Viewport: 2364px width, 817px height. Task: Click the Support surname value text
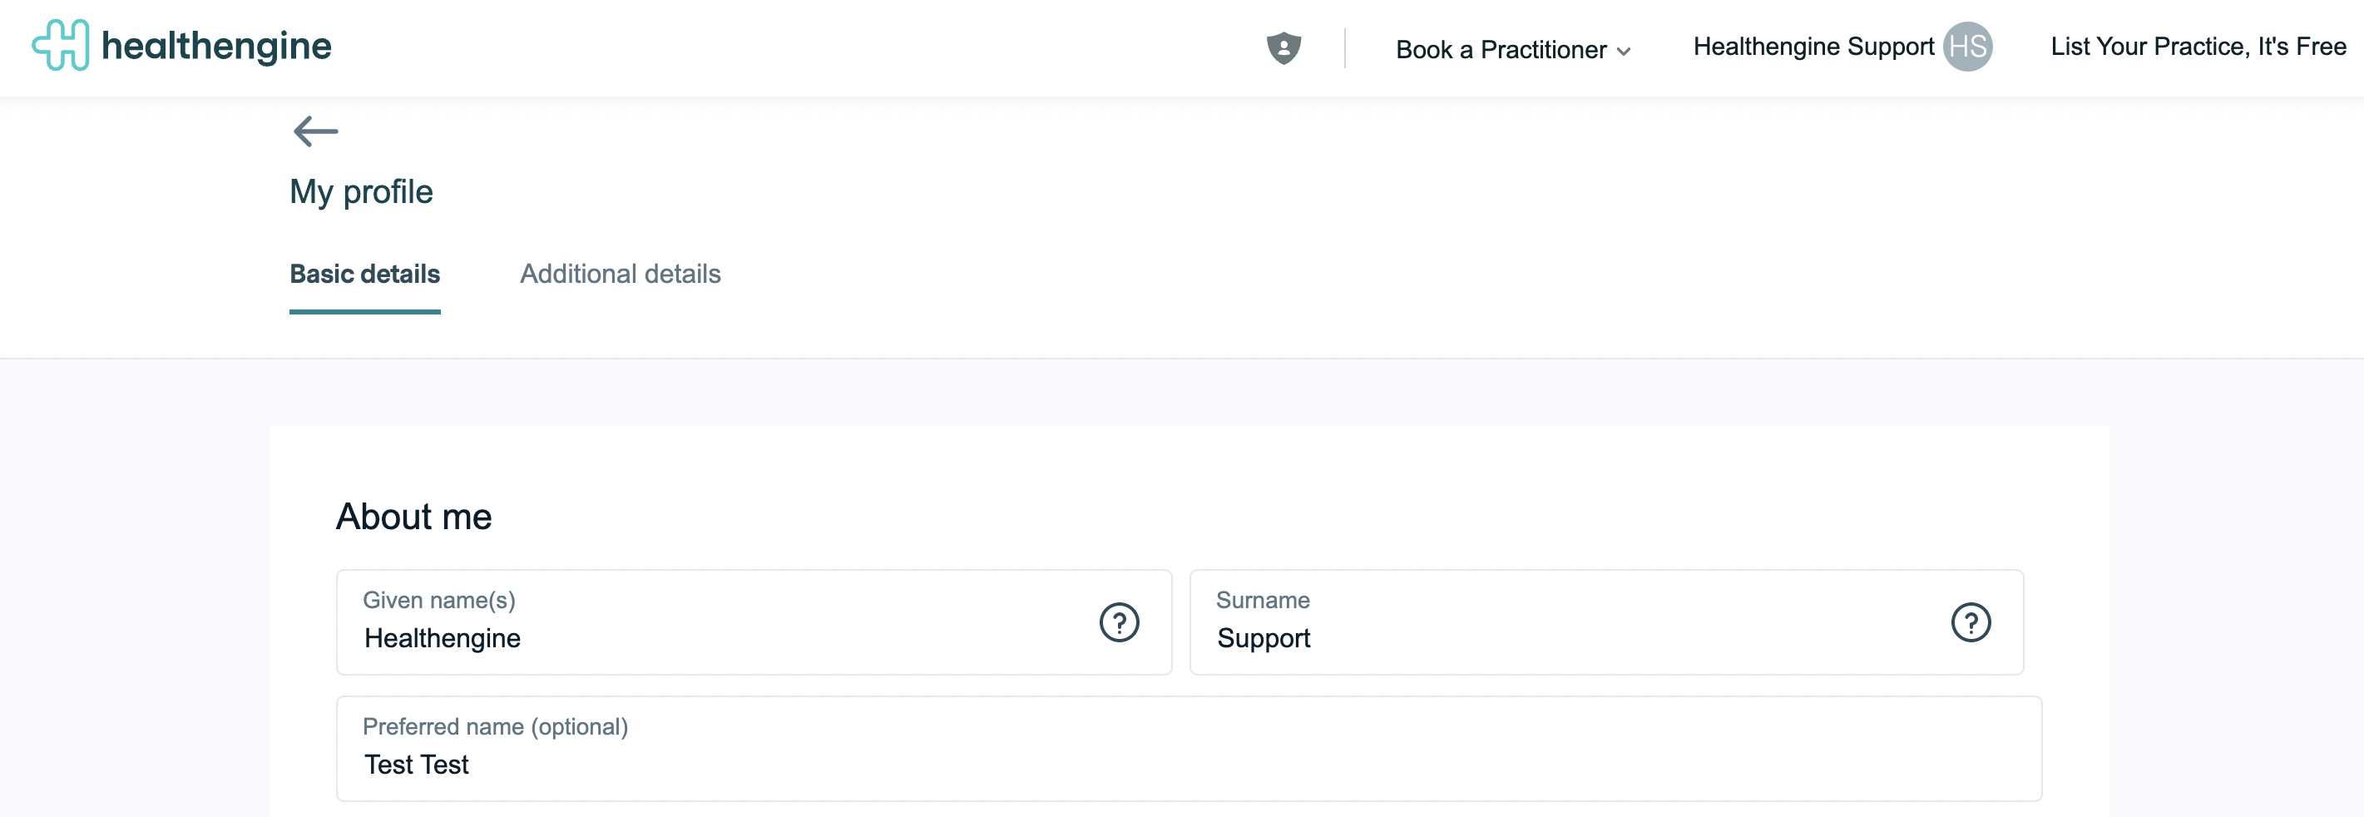1263,639
